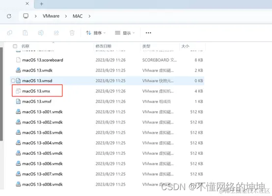
Task: Select file macOS 13.vmsd
Action: [37, 81]
